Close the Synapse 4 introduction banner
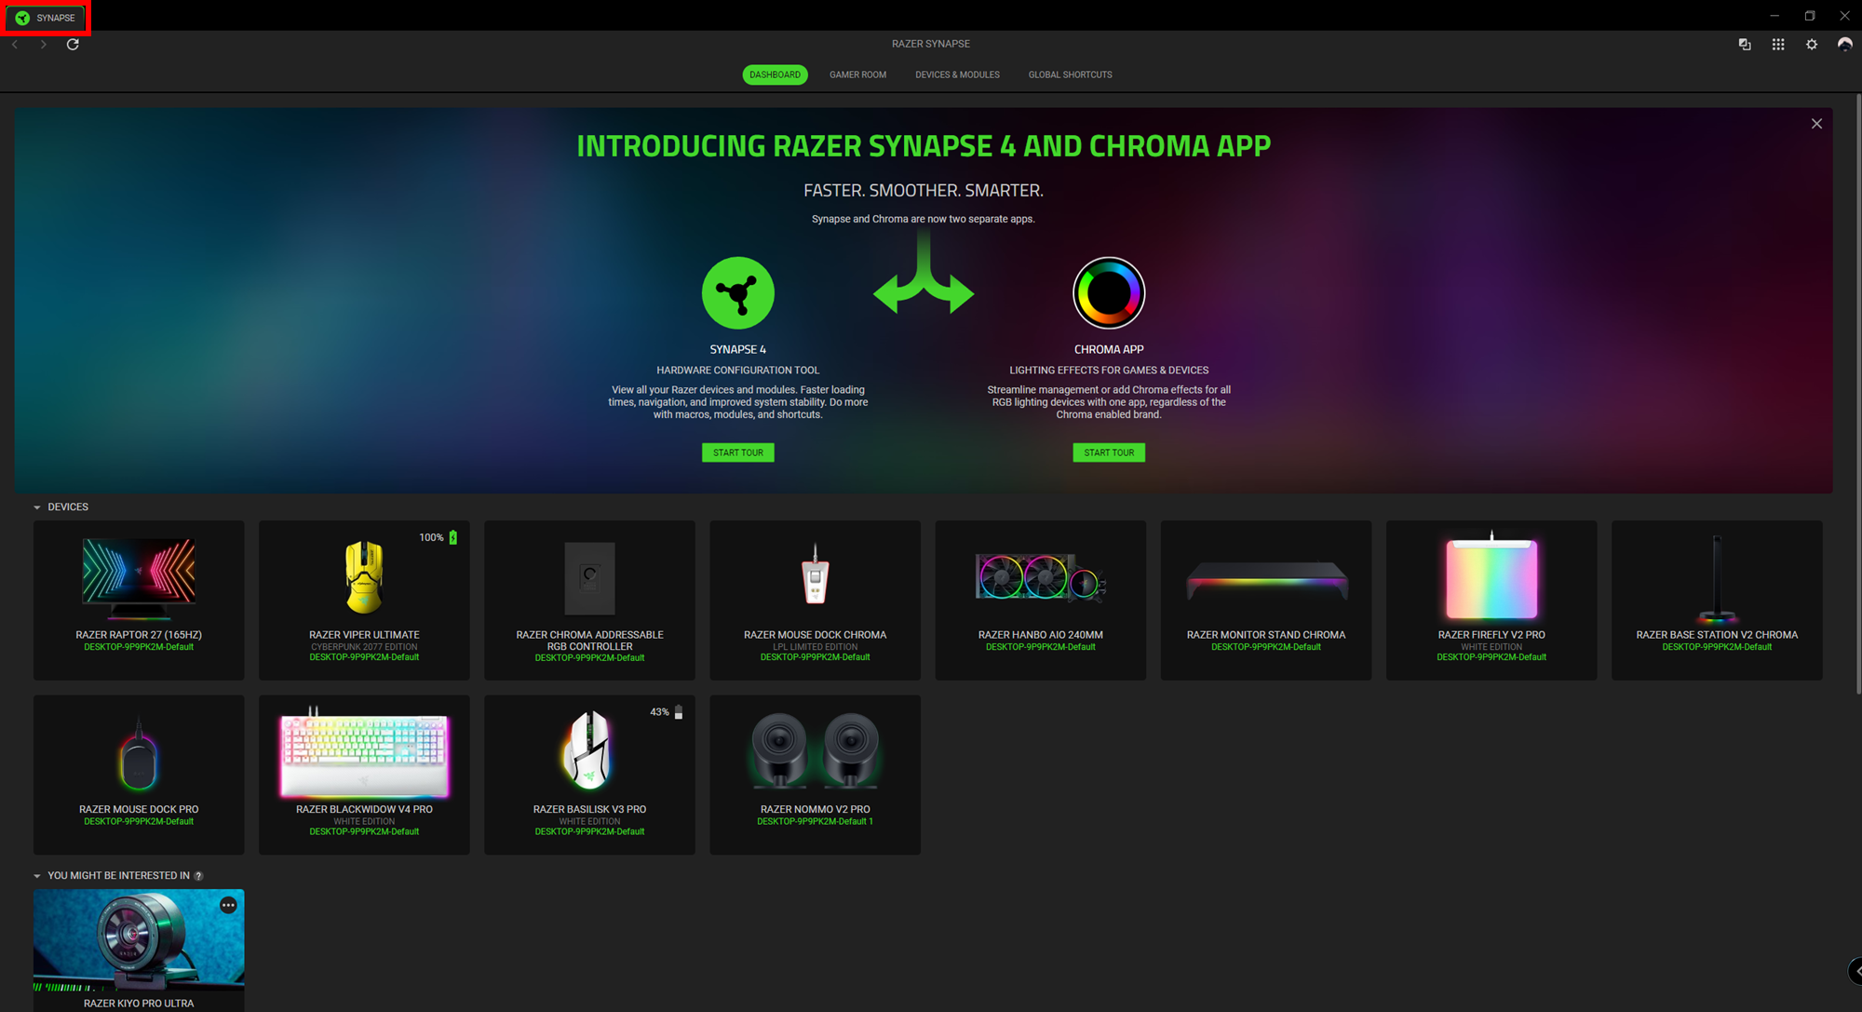1862x1012 pixels. coord(1815,124)
